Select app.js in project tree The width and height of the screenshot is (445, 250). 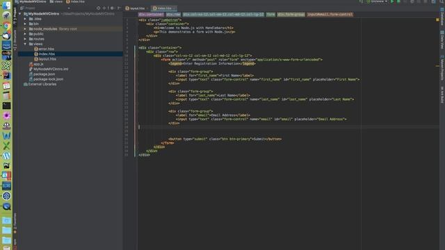point(36,64)
